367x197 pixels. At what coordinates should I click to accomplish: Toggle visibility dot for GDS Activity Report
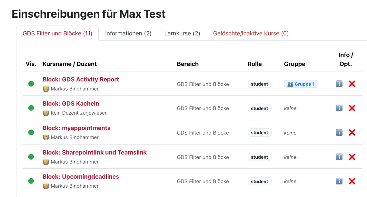(x=31, y=83)
